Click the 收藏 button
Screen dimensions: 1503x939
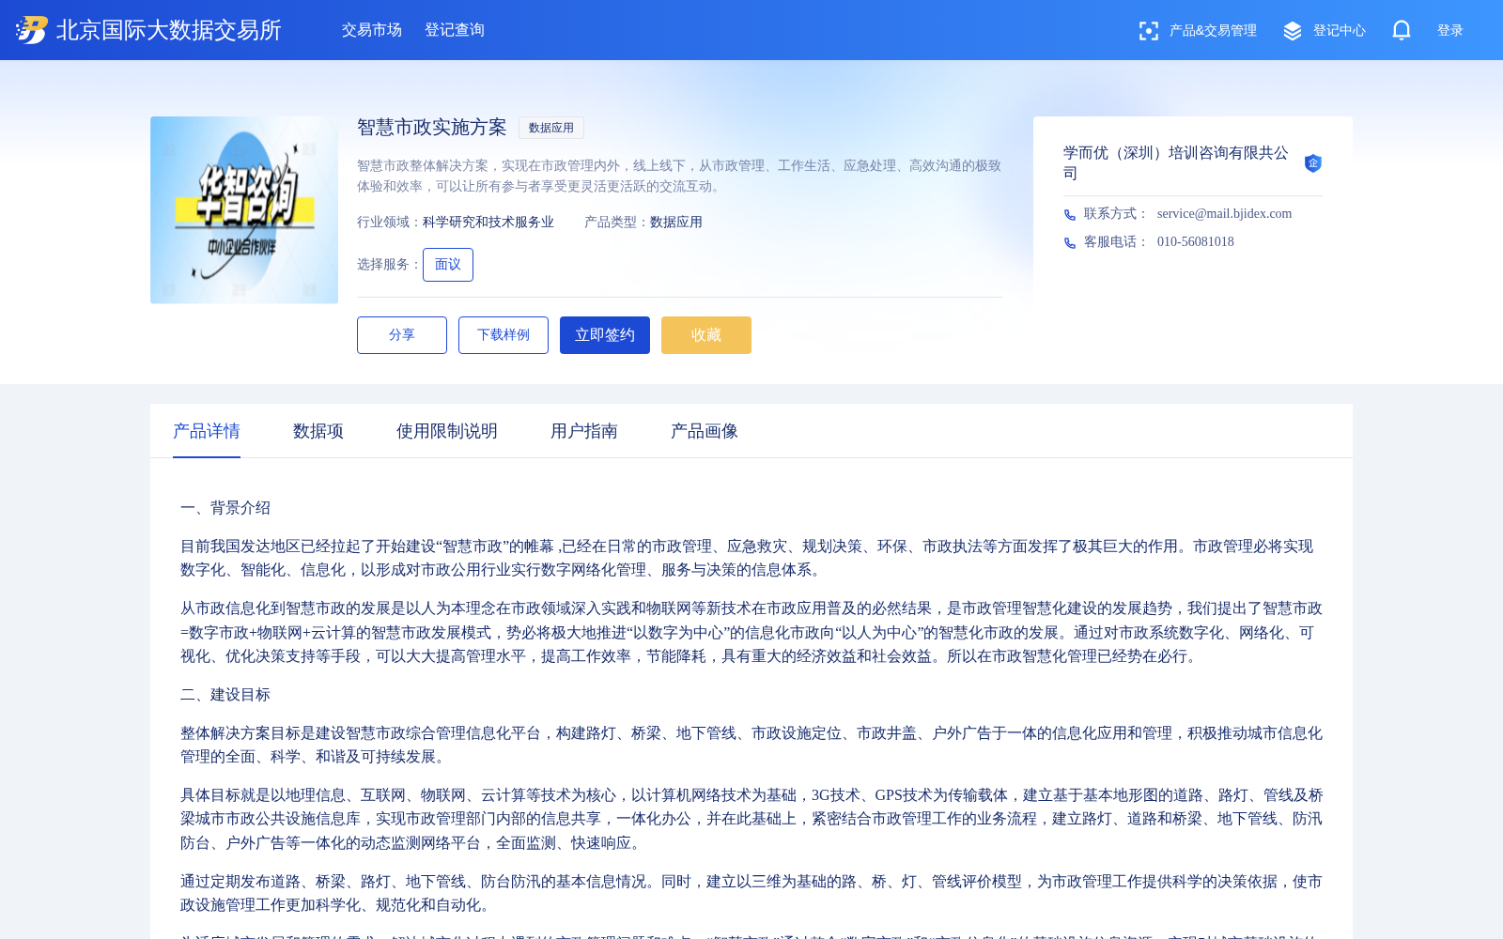coord(706,335)
